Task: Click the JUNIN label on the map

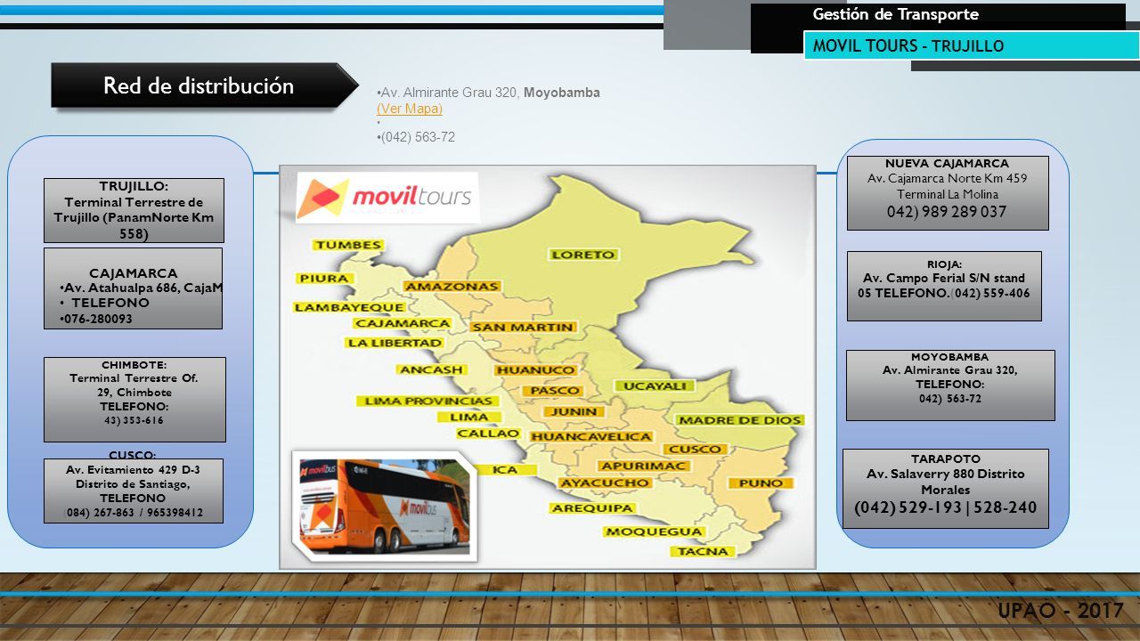Action: click(574, 412)
